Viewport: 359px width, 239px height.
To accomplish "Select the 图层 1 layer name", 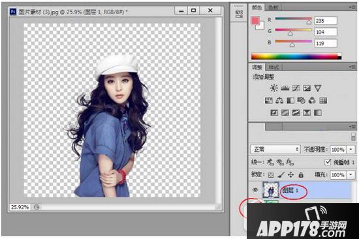I will click(x=290, y=190).
